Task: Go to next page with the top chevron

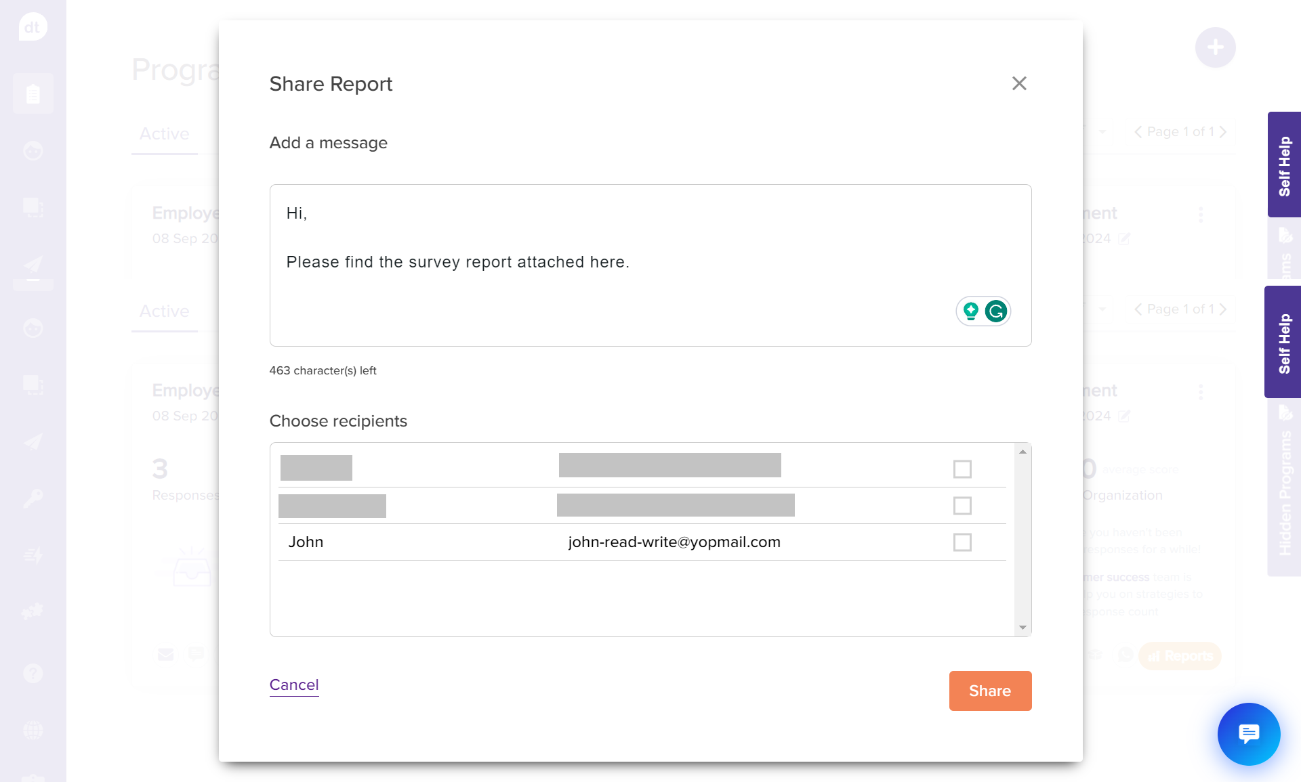Action: [x=1223, y=132]
